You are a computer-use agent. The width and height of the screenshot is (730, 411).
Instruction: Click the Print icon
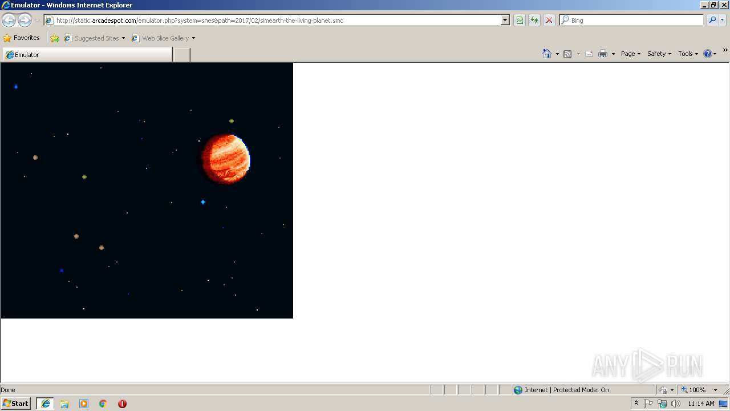603,54
